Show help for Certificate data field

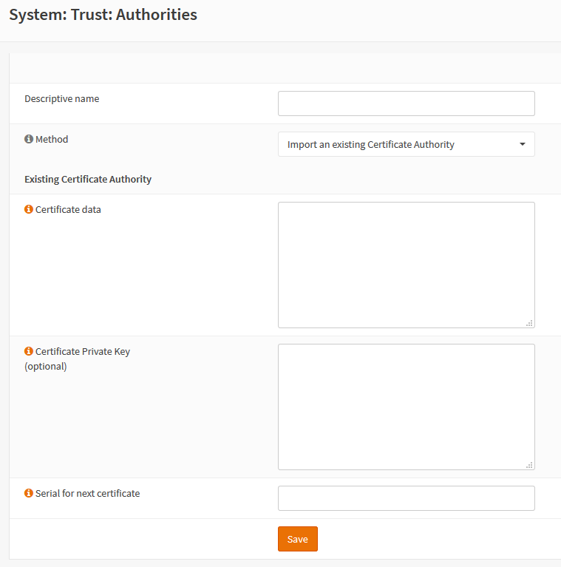[x=29, y=209]
